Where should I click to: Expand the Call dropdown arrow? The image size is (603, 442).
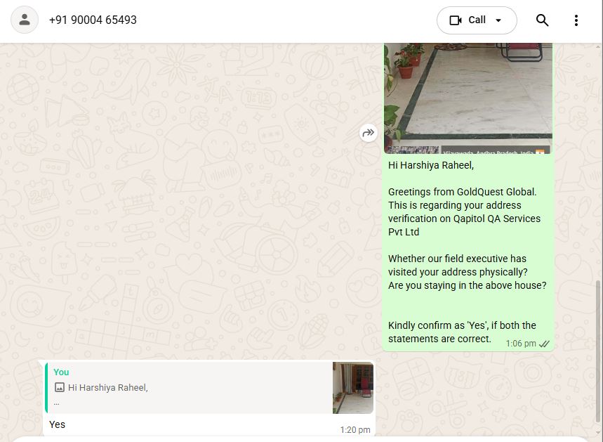click(x=498, y=20)
